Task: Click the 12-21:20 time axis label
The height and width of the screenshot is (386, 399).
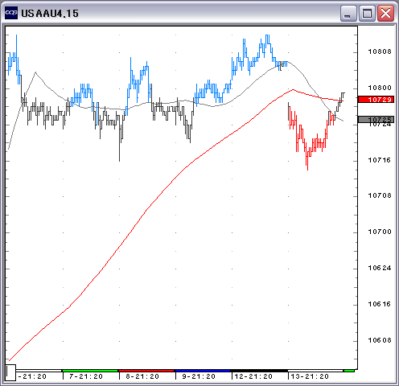Action: [253, 376]
